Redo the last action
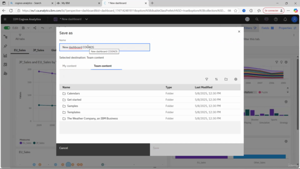This screenshot has width=300, height=169. point(50,28)
